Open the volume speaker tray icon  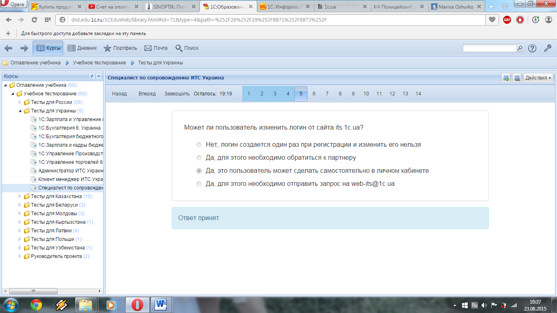484,305
